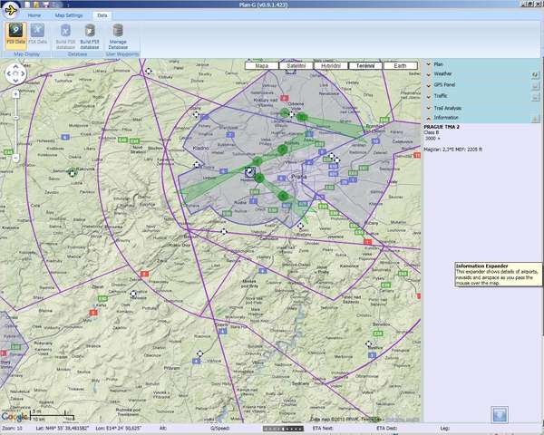Image resolution: width=544 pixels, height=435 pixels.
Task: Click the Weather panel icon on right
Action: click(535, 74)
